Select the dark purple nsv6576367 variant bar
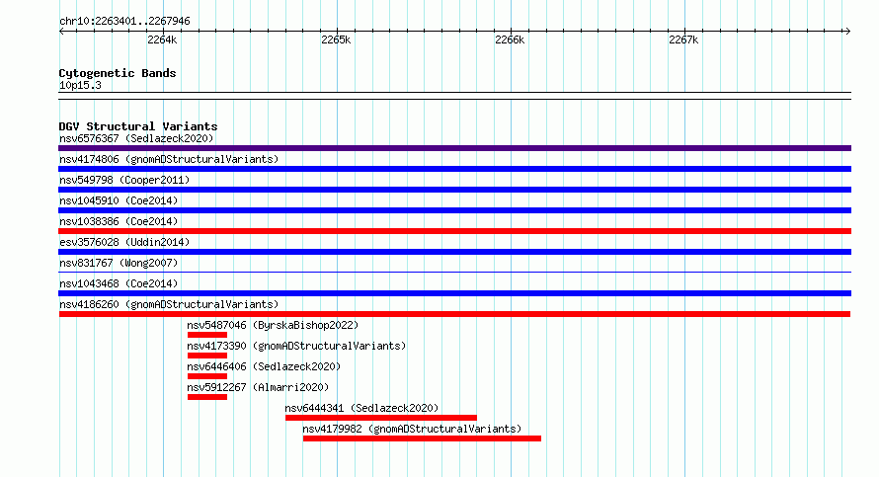The height and width of the screenshot is (477, 879). [454, 148]
